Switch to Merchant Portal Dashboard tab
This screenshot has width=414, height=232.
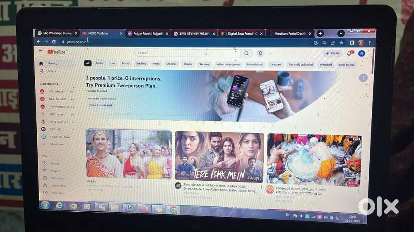pyautogui.click(x=290, y=34)
